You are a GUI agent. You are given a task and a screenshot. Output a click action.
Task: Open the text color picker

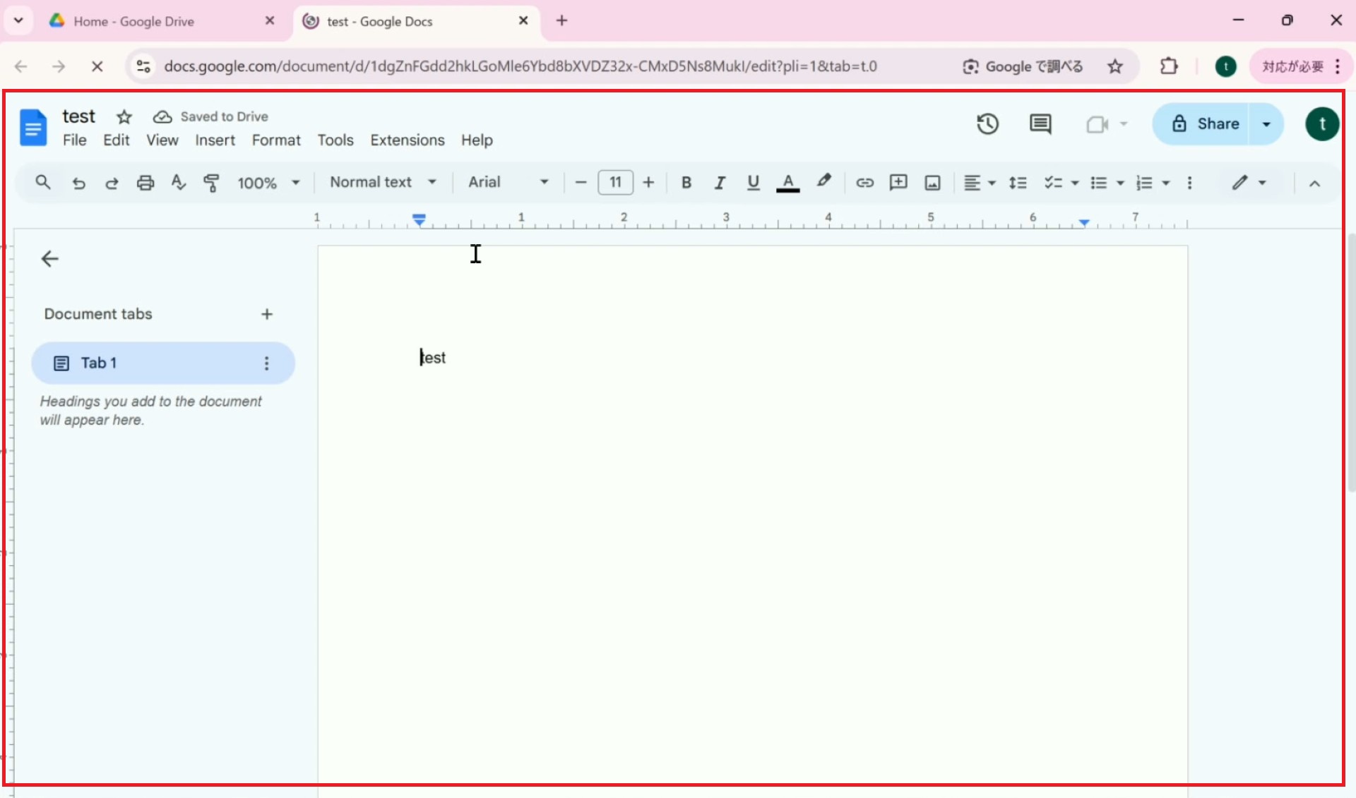787,183
